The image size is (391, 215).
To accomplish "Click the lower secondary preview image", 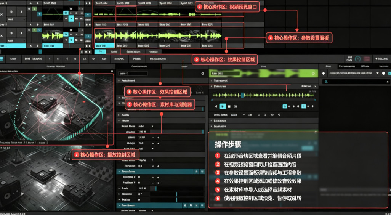I will pos(57,179).
